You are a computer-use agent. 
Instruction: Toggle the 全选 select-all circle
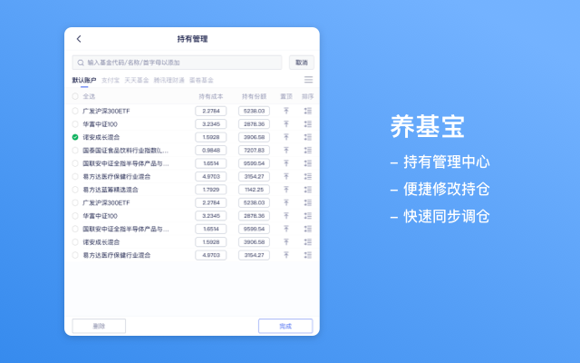(75, 96)
